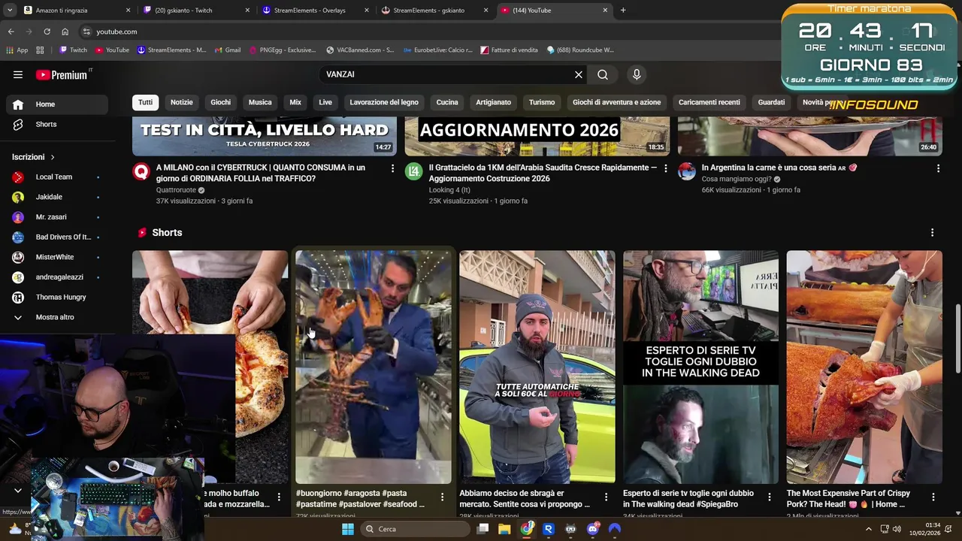Open Discord from the taskbar
This screenshot has height=541, width=962.
(x=593, y=529)
